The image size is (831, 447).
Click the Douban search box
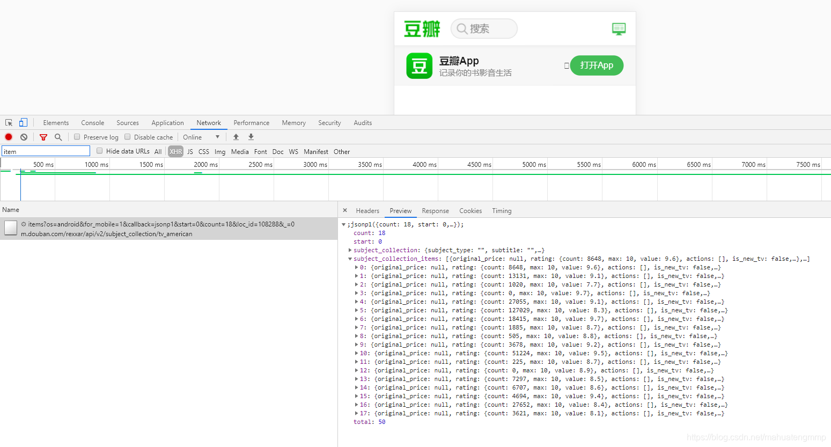click(484, 28)
